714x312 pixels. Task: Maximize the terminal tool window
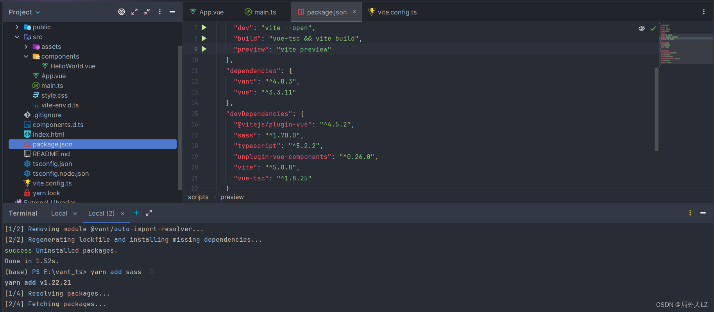click(149, 213)
